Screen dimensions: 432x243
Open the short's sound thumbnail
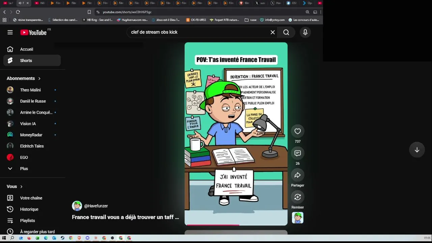[x=298, y=218]
